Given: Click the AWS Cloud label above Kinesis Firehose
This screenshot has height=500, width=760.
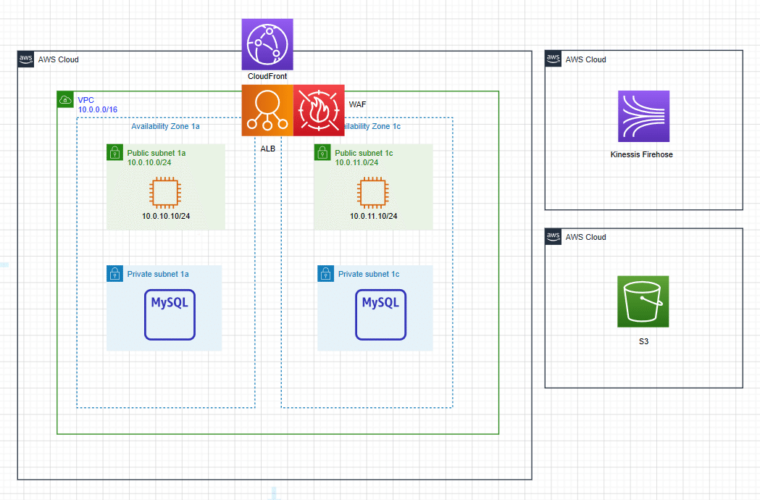Looking at the screenshot, I should (585, 59).
